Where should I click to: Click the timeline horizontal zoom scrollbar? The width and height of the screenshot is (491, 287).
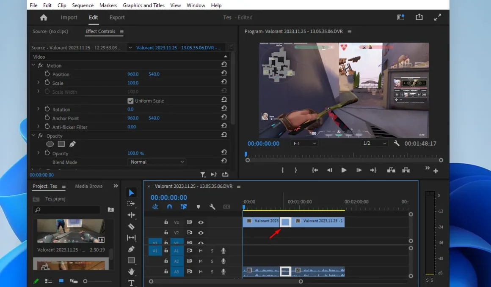pos(226,282)
